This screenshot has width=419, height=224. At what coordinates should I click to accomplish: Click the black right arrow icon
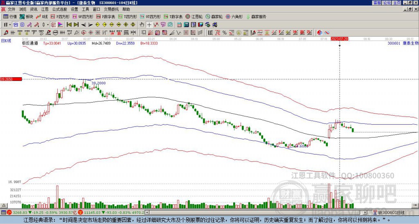pyautogui.click(x=90, y=25)
